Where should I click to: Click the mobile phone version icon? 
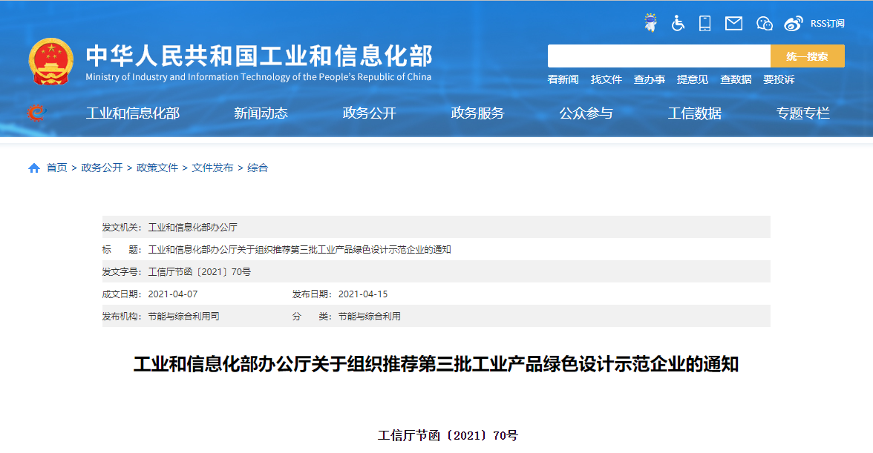pyautogui.click(x=704, y=23)
